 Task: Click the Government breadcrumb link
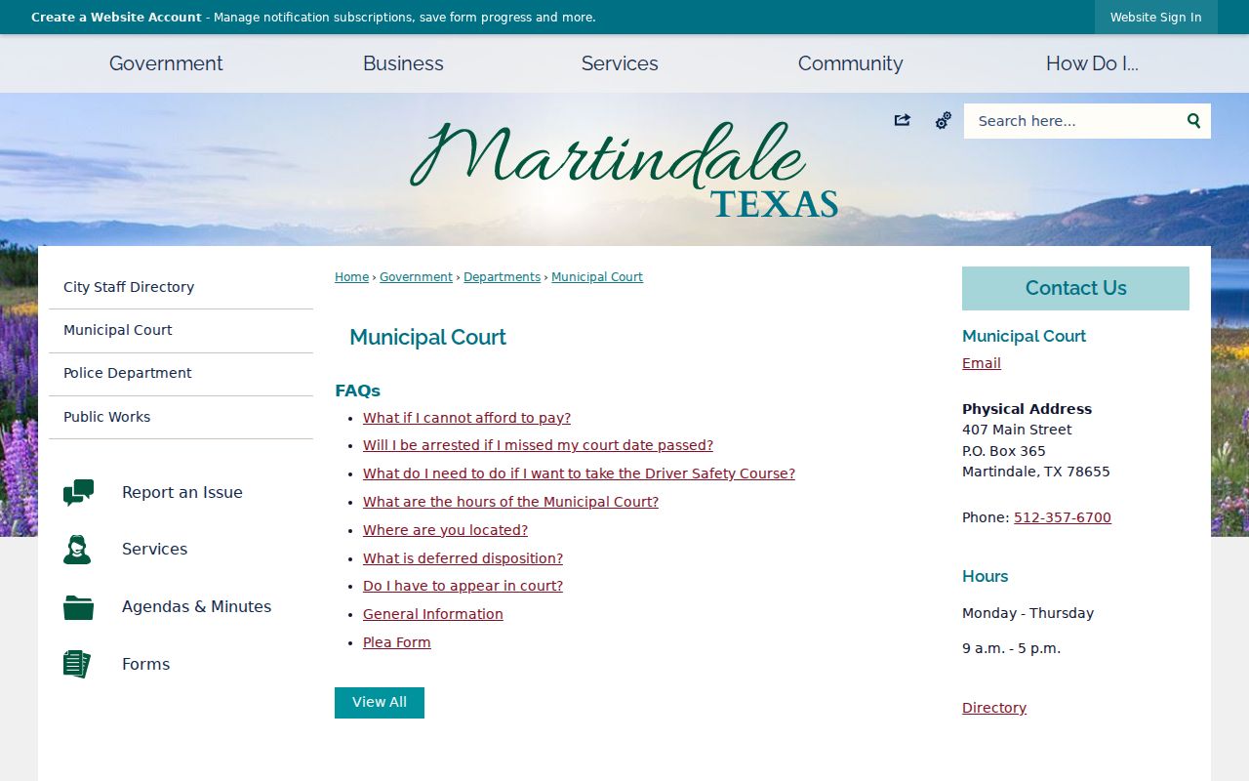[x=416, y=277]
